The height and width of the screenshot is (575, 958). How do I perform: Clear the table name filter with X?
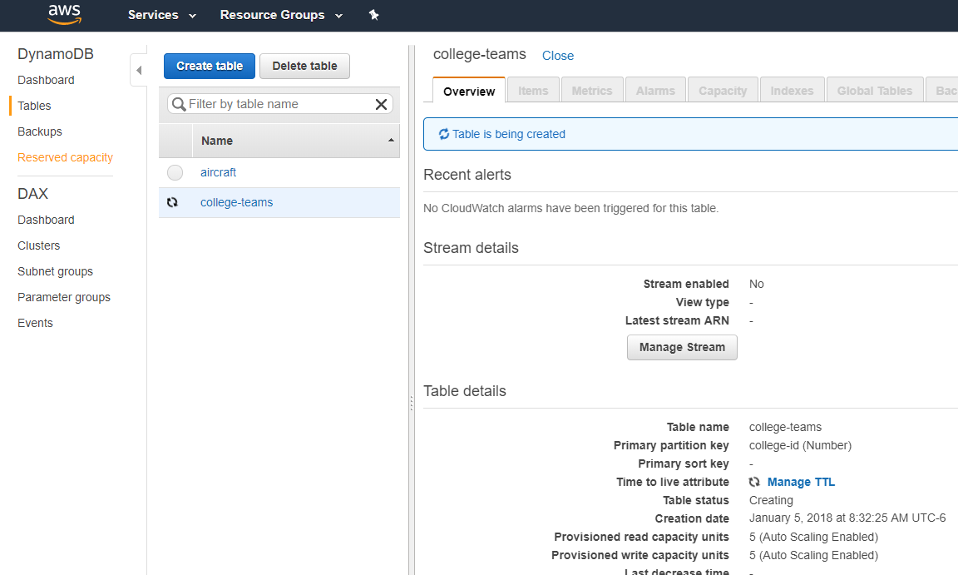[x=381, y=105]
